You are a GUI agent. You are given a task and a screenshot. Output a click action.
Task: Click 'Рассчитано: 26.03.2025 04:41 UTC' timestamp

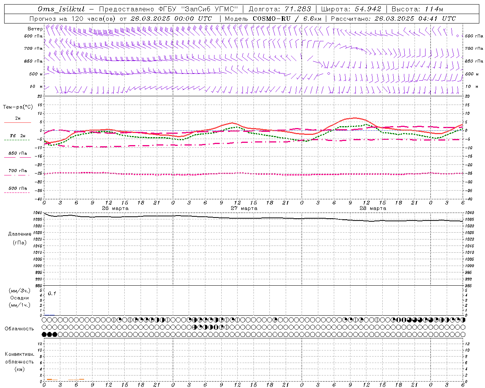(x=394, y=19)
